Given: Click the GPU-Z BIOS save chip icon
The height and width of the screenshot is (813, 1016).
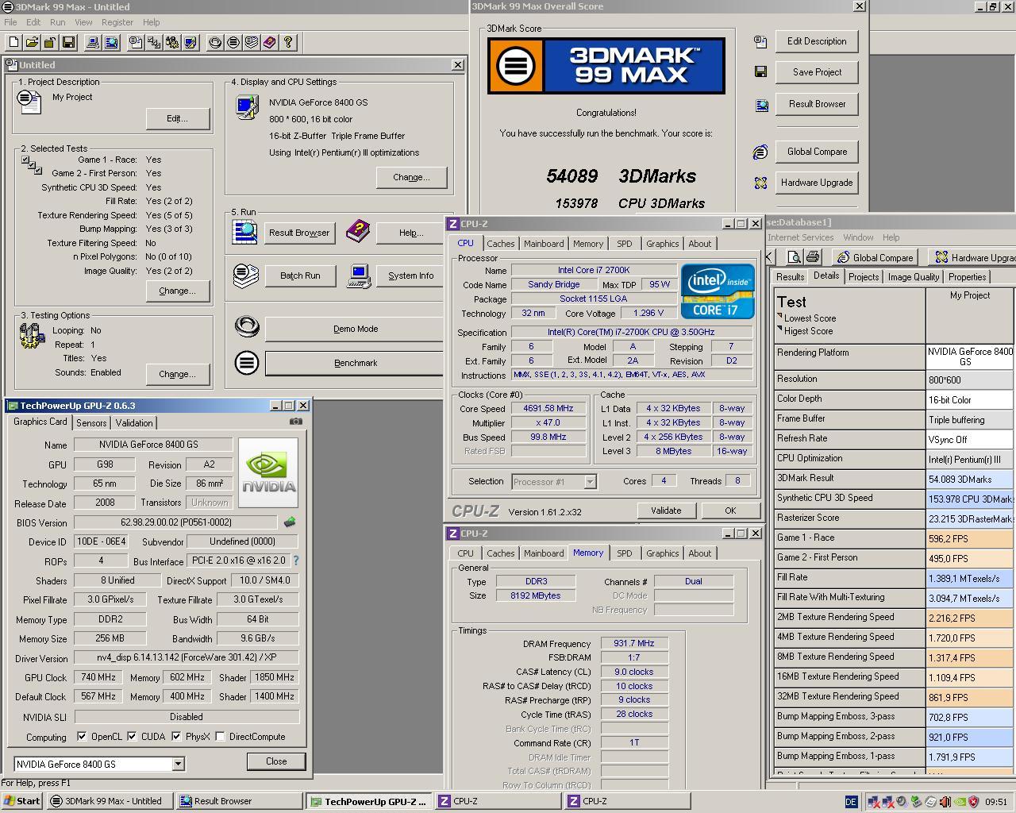Looking at the screenshot, I should pyautogui.click(x=290, y=522).
